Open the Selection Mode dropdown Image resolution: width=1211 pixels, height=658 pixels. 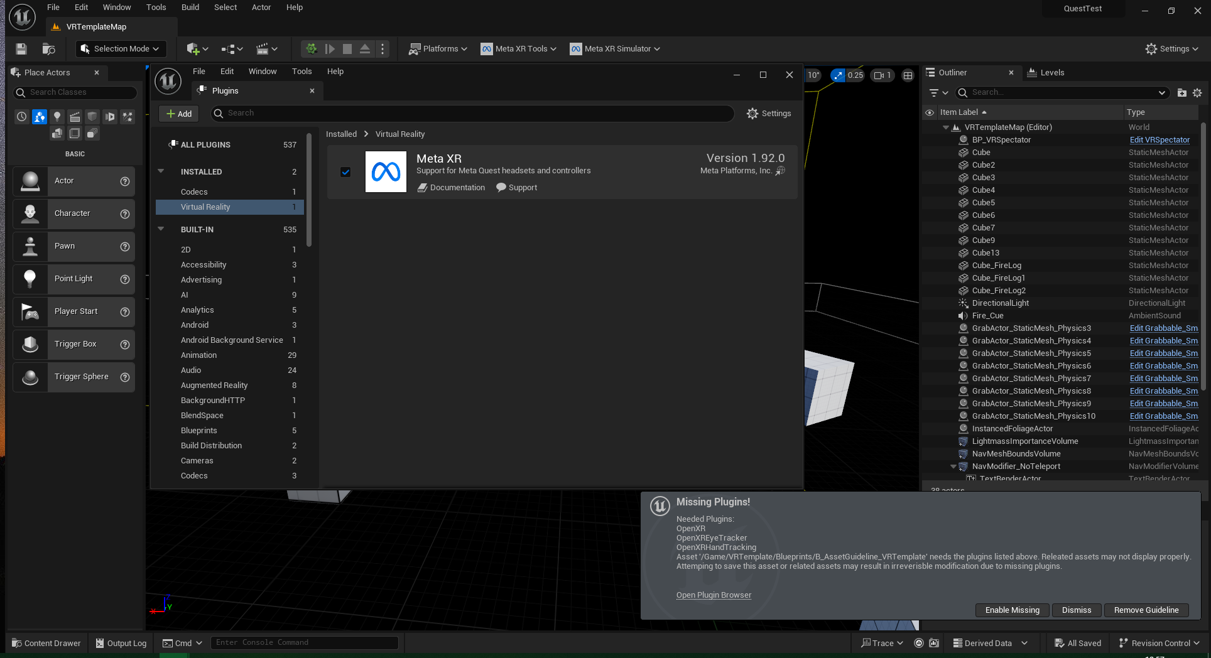[x=121, y=49]
